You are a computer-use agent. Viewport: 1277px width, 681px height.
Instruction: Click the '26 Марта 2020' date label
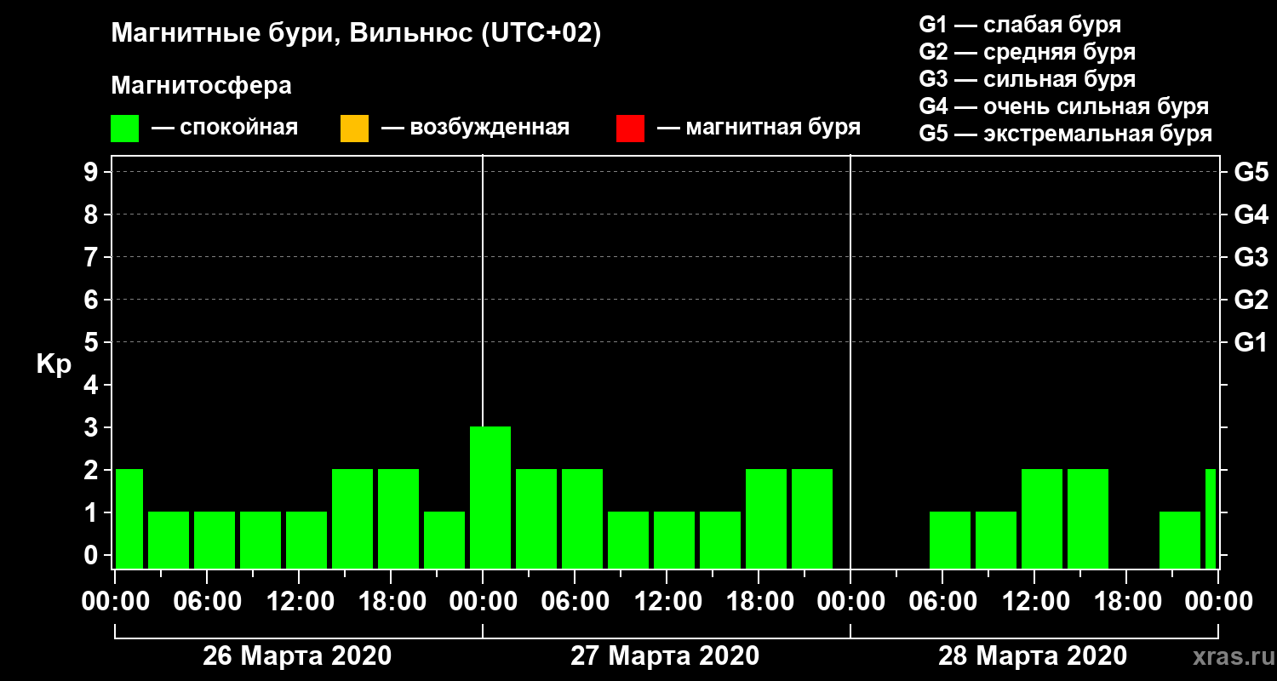[297, 656]
